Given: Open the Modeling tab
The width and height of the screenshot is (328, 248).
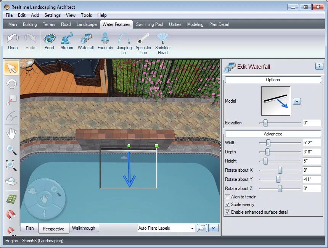Looking at the screenshot, I should pos(195,24).
